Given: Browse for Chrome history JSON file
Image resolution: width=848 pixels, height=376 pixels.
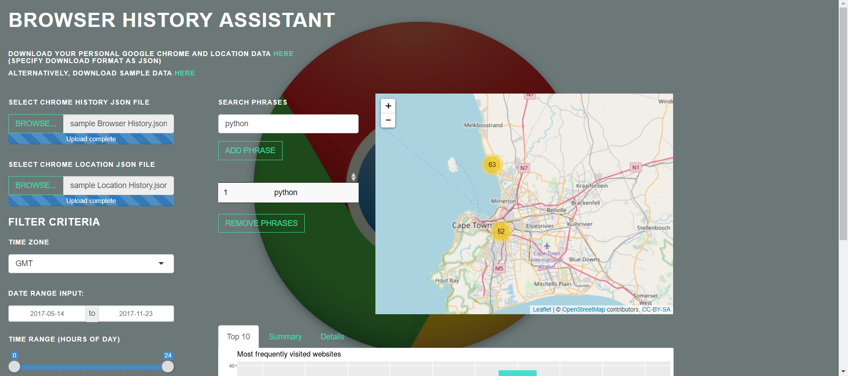Looking at the screenshot, I should point(36,124).
